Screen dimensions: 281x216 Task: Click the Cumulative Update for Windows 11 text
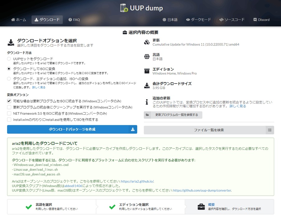click(x=196, y=44)
